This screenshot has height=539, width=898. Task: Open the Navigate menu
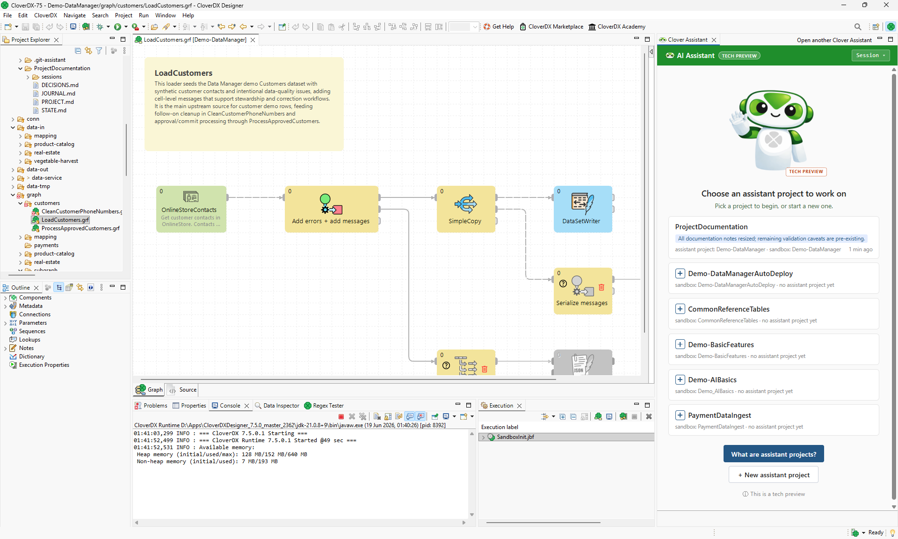coord(74,15)
